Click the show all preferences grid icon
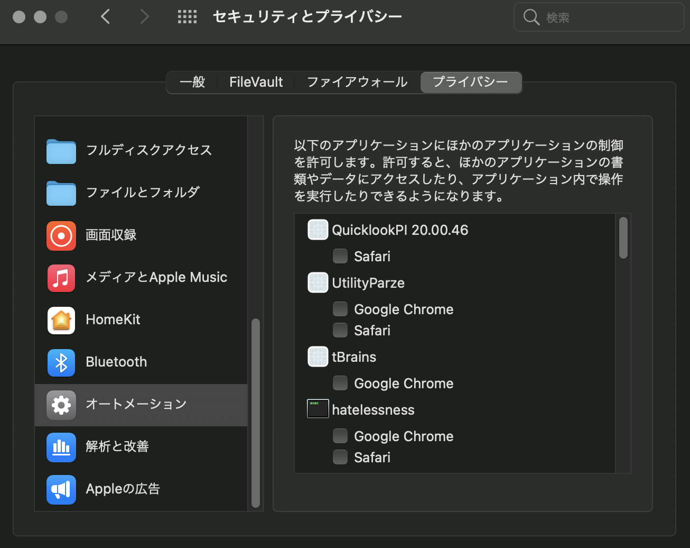This screenshot has width=690, height=548. (x=187, y=17)
